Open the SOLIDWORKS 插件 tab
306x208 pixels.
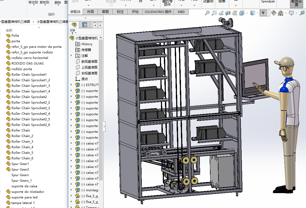tap(158, 12)
